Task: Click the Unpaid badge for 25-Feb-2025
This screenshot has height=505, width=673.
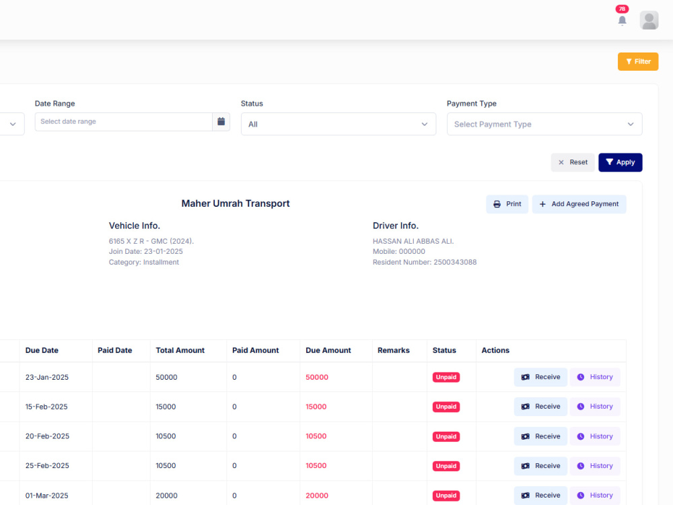Action: click(x=446, y=466)
